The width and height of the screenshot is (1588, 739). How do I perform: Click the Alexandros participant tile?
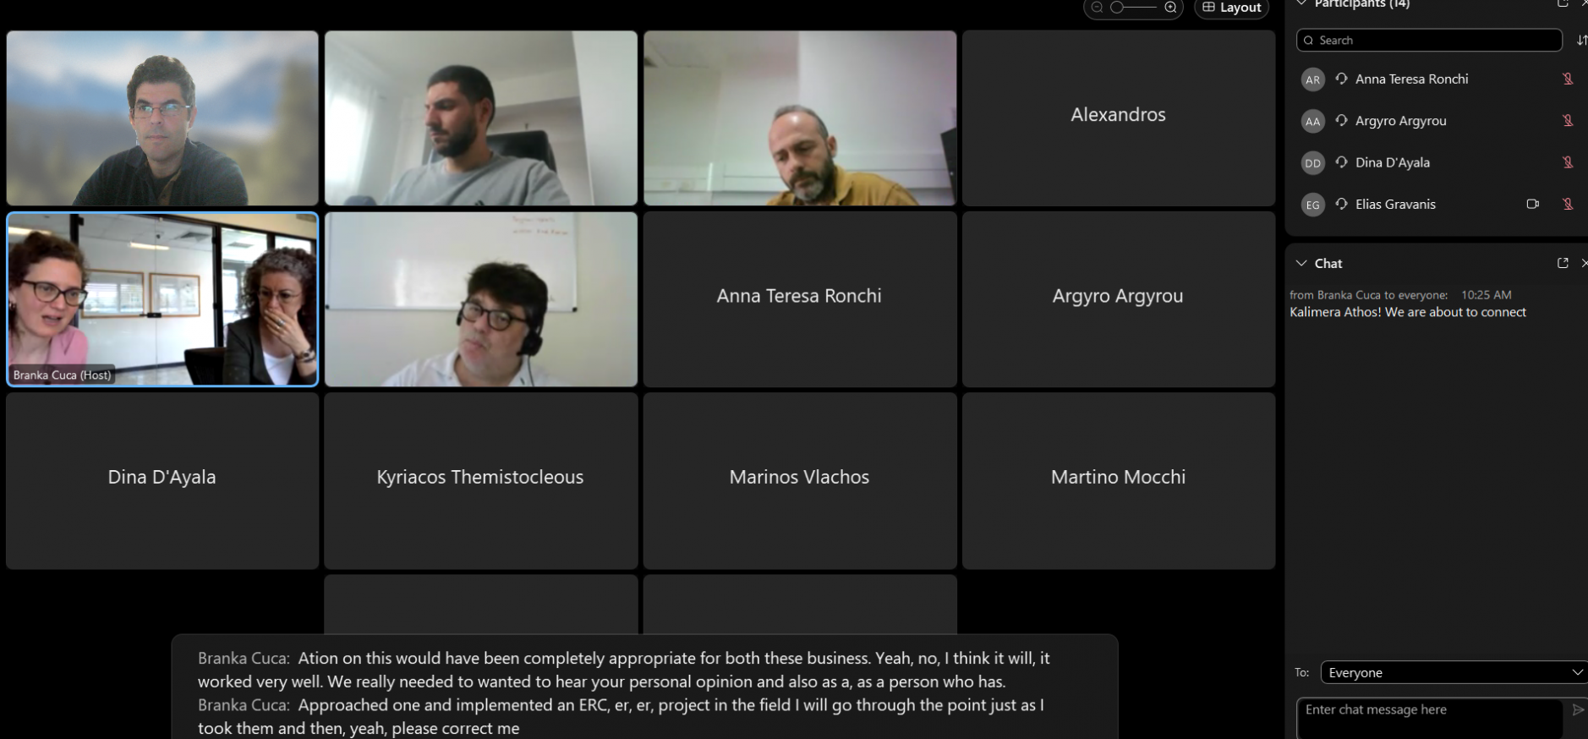coord(1118,118)
